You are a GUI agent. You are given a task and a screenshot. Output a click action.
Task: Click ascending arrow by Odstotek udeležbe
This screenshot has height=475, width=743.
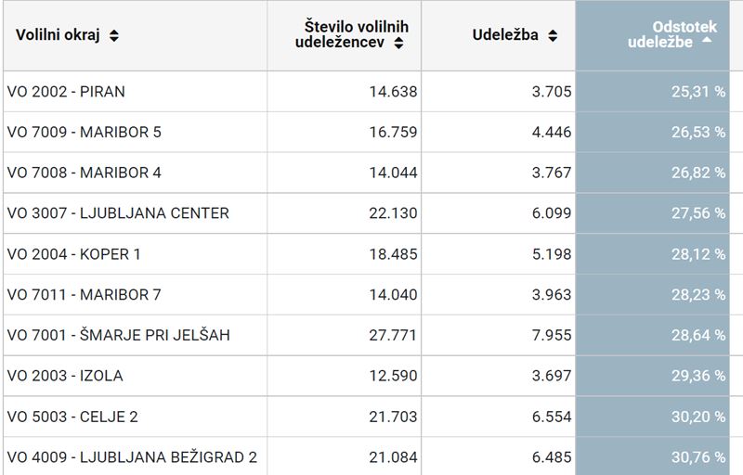click(x=708, y=42)
